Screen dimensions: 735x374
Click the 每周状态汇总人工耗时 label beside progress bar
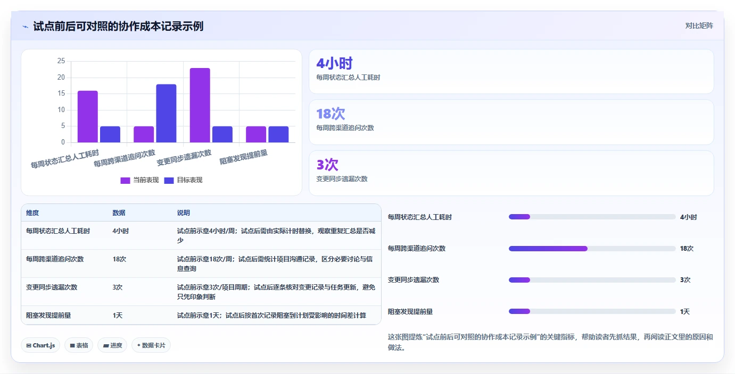(x=420, y=217)
